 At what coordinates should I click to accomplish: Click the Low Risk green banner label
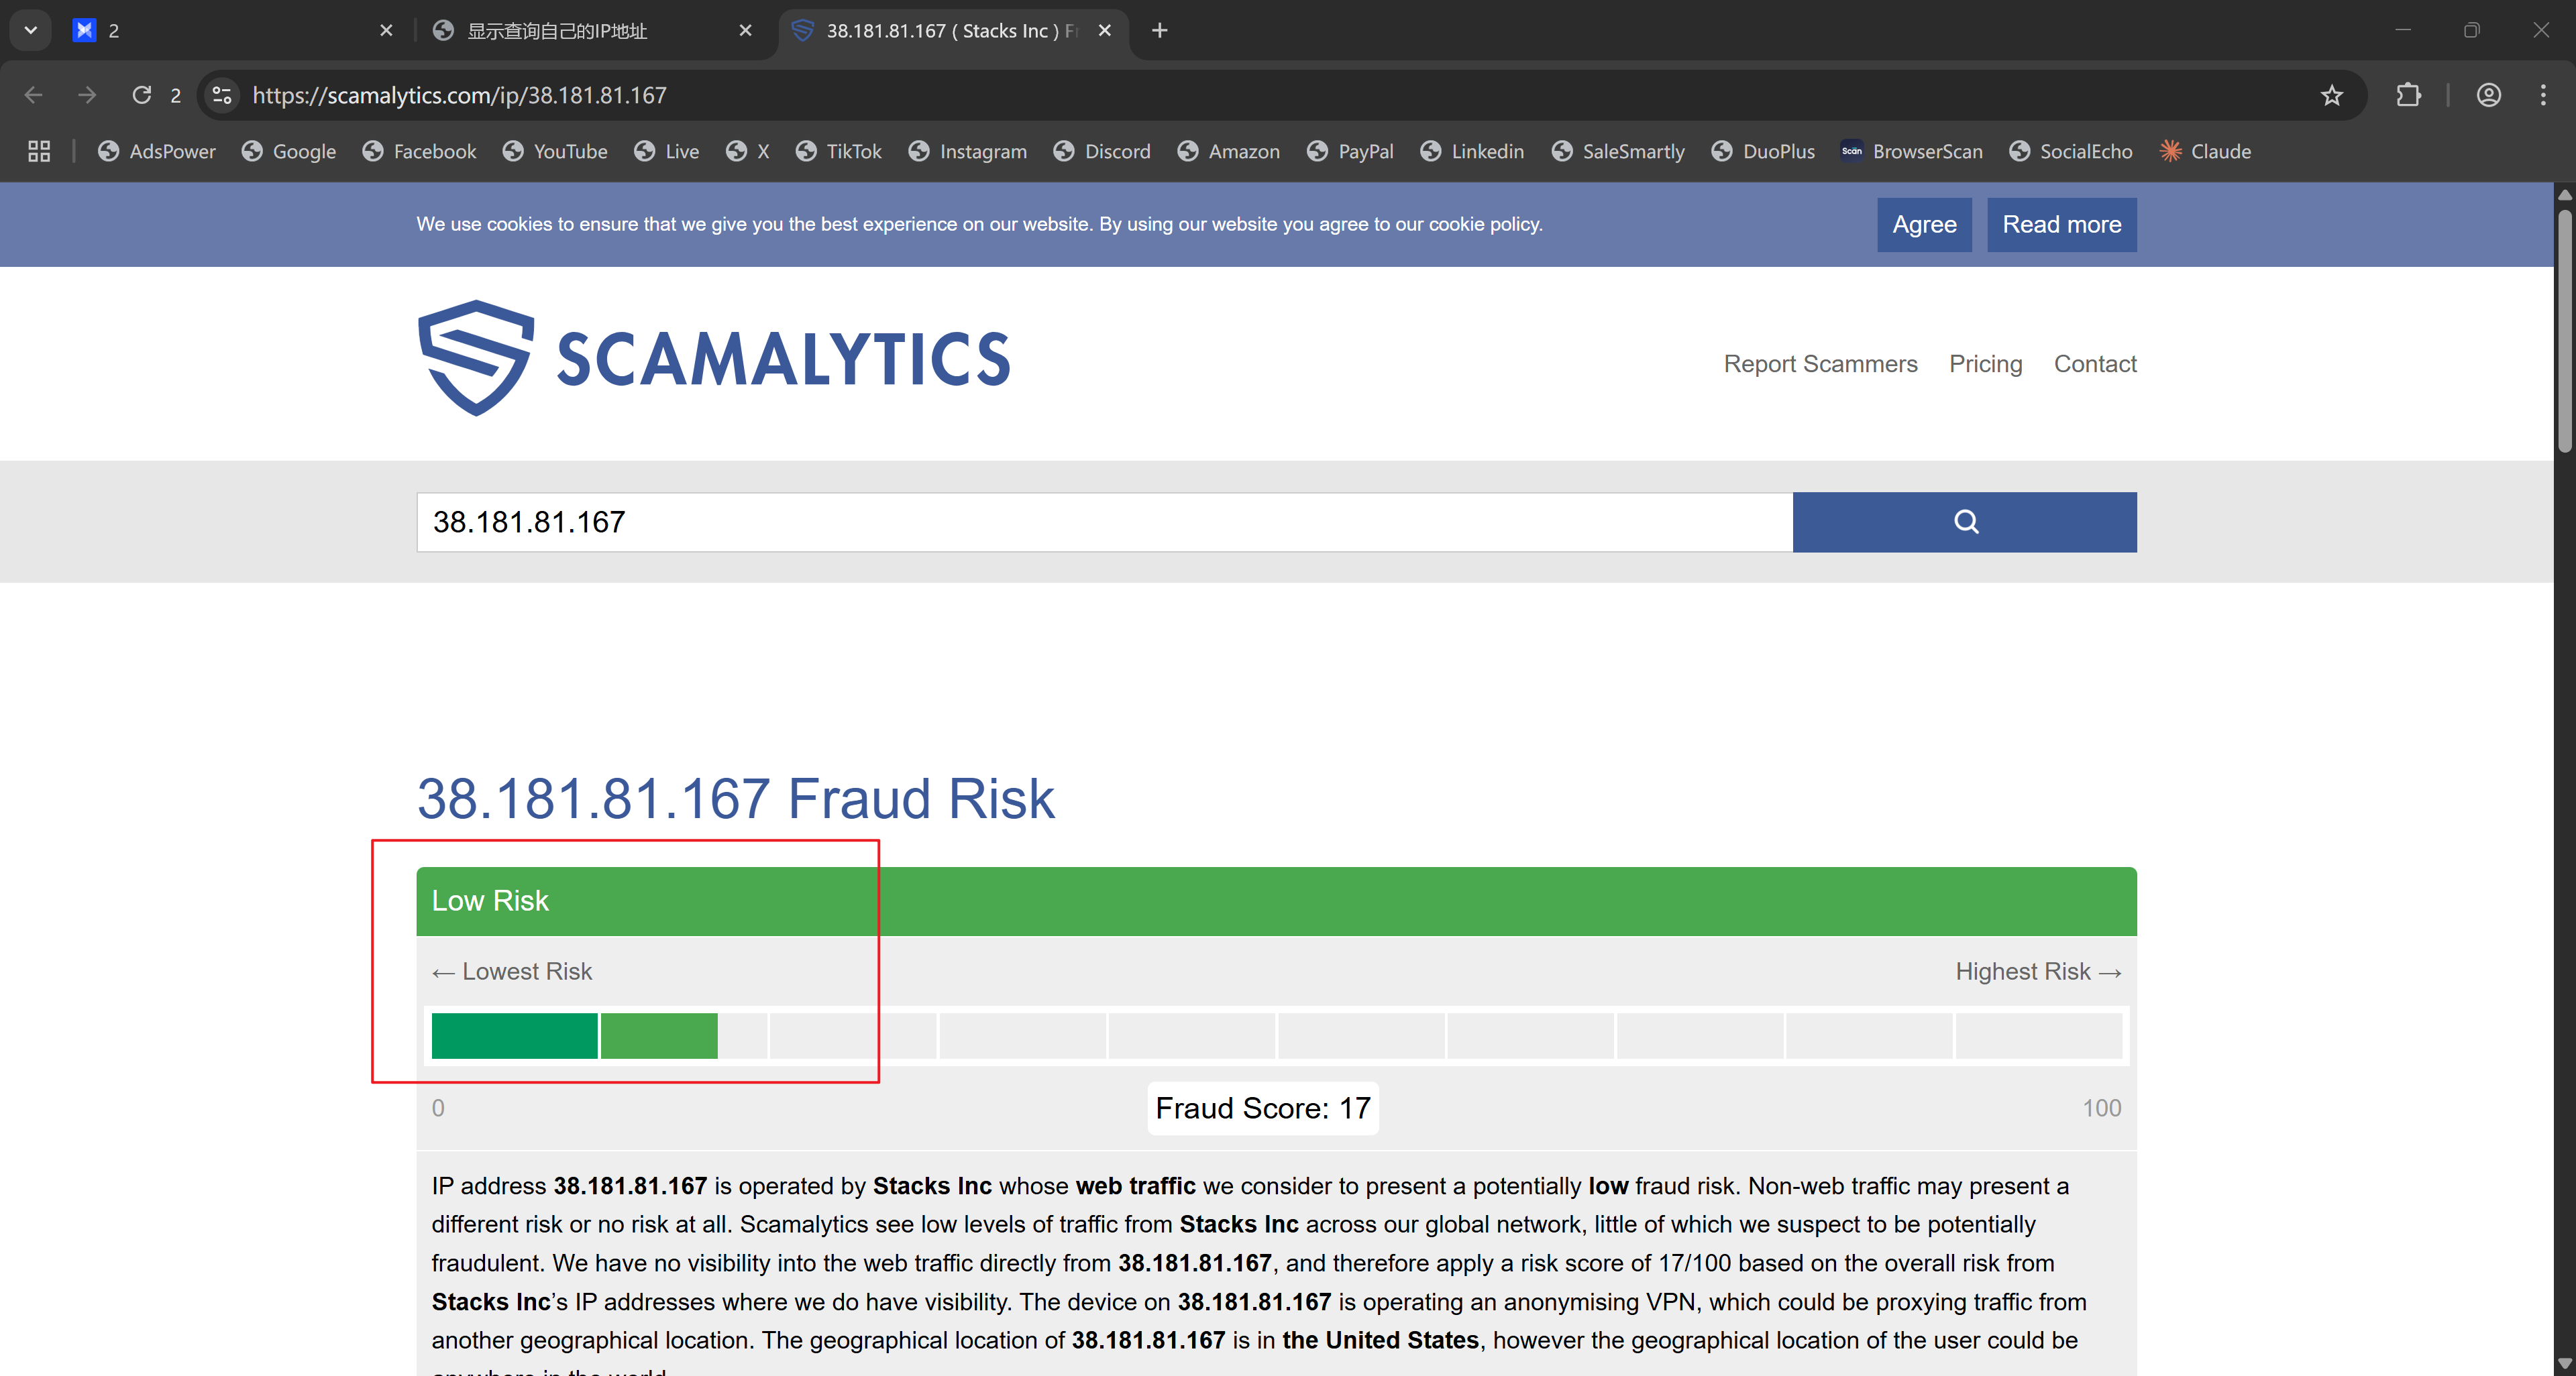[x=490, y=901]
